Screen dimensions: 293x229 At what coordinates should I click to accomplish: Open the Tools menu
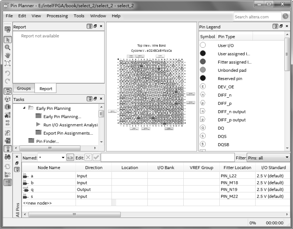coord(79,16)
